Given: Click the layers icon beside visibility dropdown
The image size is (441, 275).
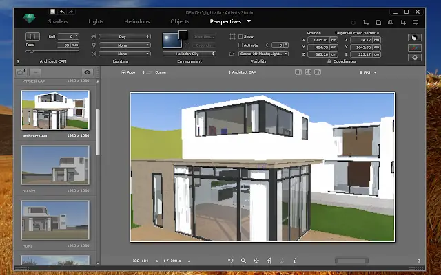Looking at the screenshot, I should click(232, 54).
